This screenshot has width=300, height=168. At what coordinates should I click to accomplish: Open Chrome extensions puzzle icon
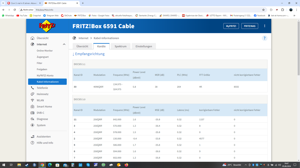(283, 10)
